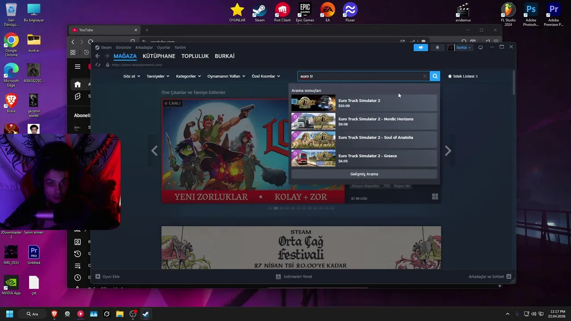This screenshot has height=321, width=571.
Task: Open NVIDIA App desktop shortcut
Action: (x=11, y=285)
